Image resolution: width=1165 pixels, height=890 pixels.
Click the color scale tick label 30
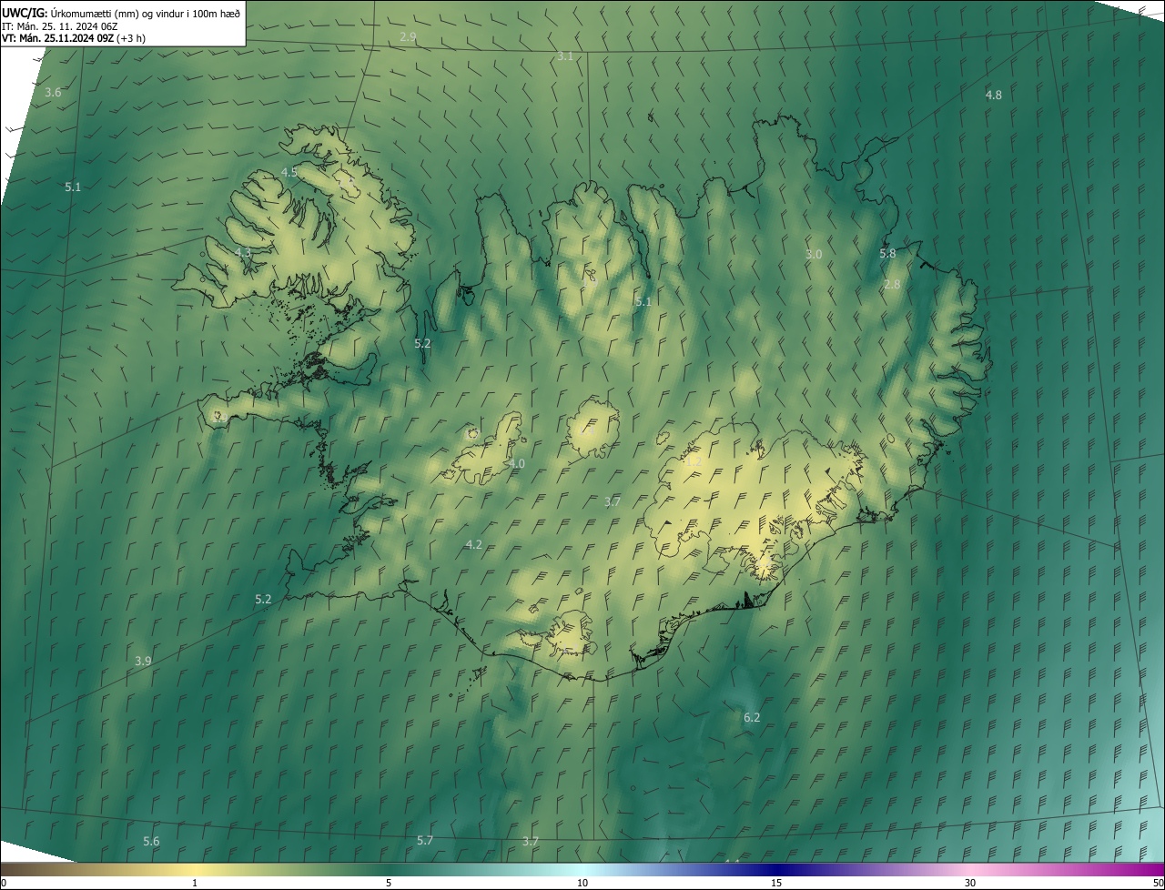tap(970, 883)
